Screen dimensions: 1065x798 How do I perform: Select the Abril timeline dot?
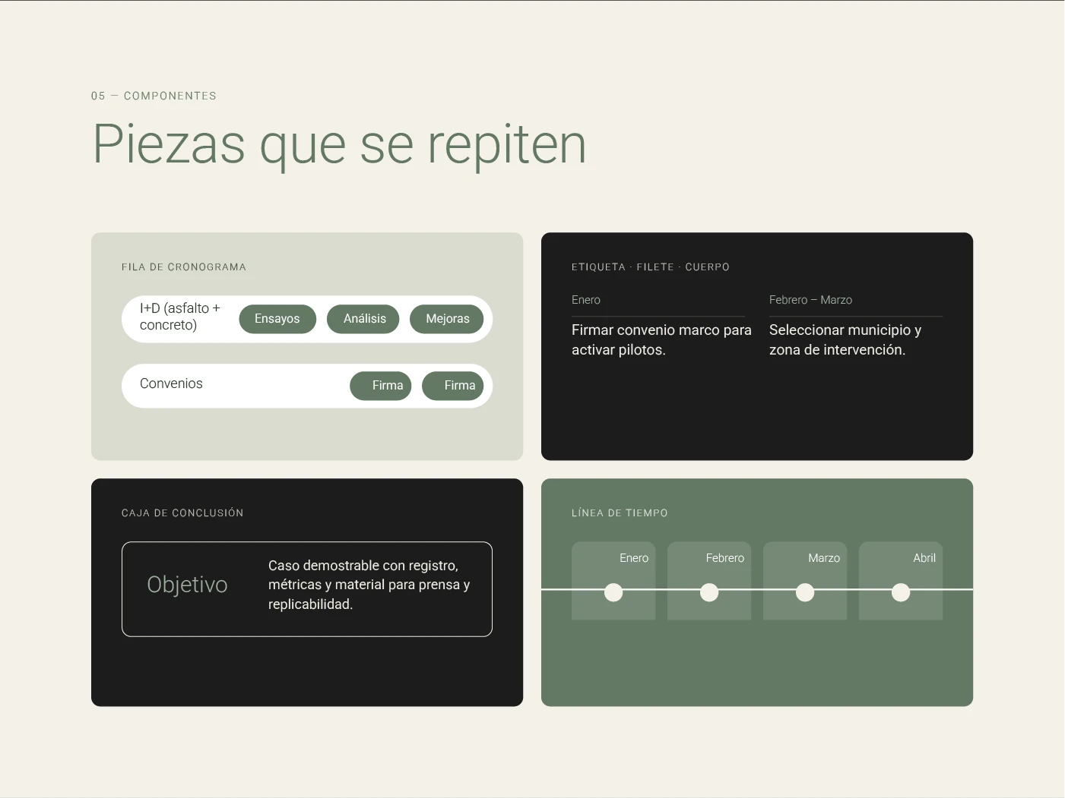pyautogui.click(x=901, y=592)
